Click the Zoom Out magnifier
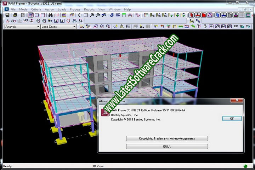Viewport: 255px width, 170px height. tap(98, 15)
